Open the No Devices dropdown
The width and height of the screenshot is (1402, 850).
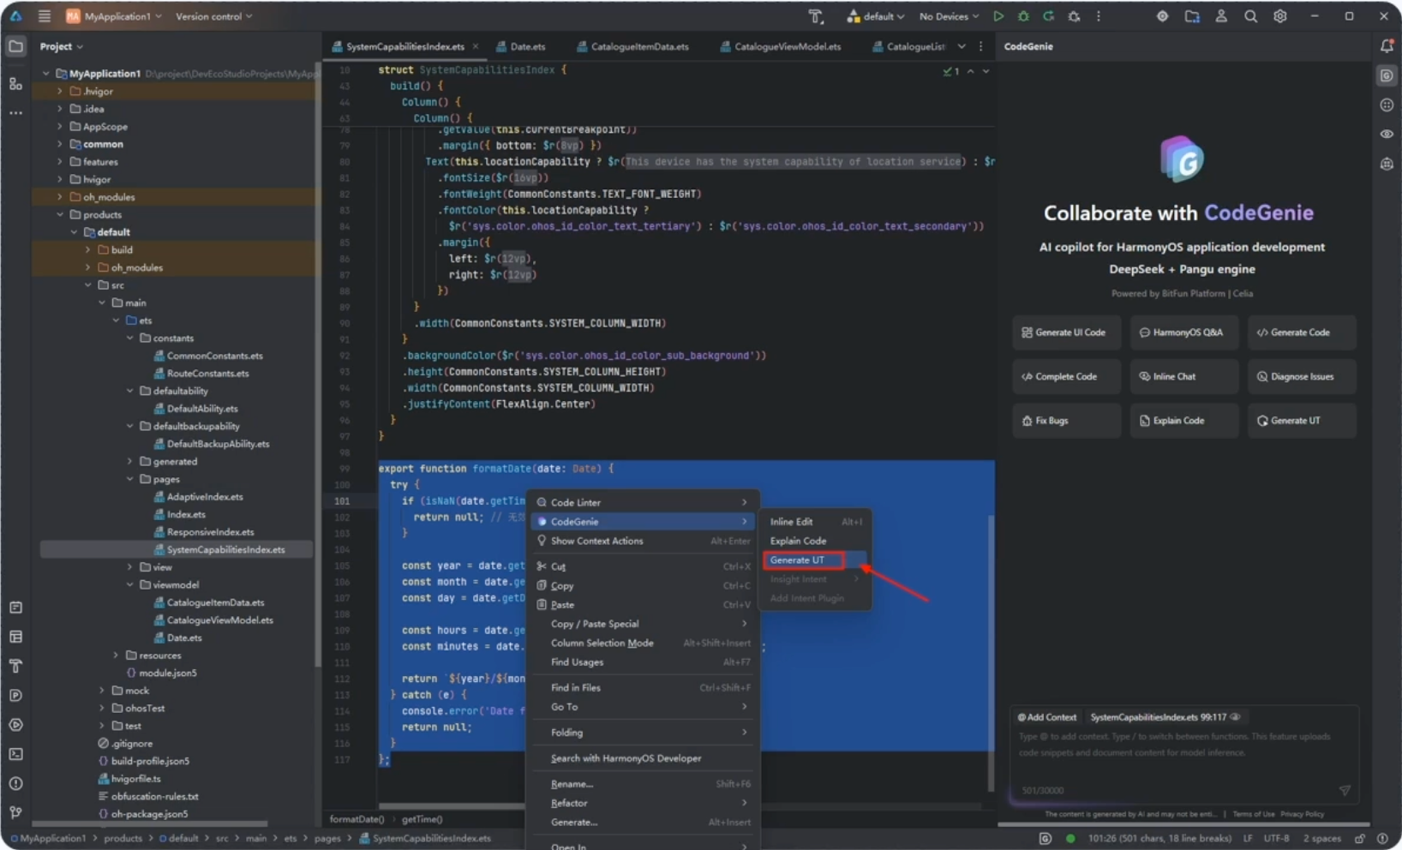[x=949, y=16]
